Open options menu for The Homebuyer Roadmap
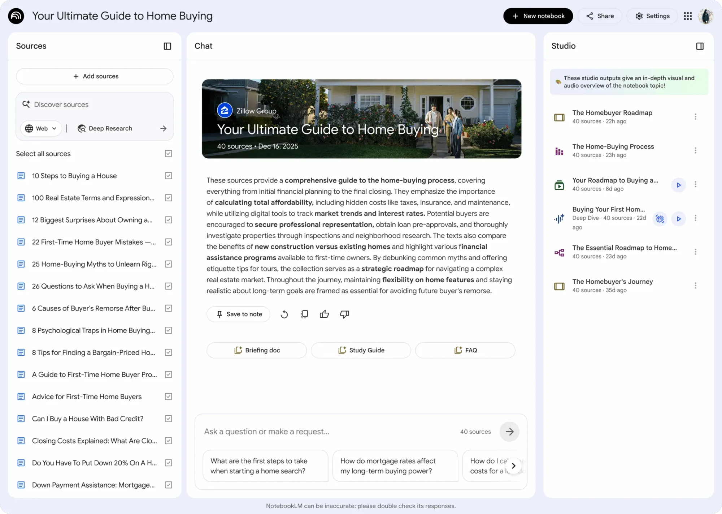The height and width of the screenshot is (514, 722). coord(696,116)
